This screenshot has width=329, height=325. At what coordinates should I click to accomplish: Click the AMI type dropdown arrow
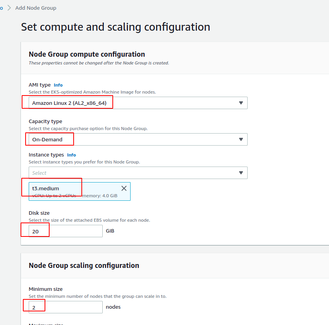241,103
